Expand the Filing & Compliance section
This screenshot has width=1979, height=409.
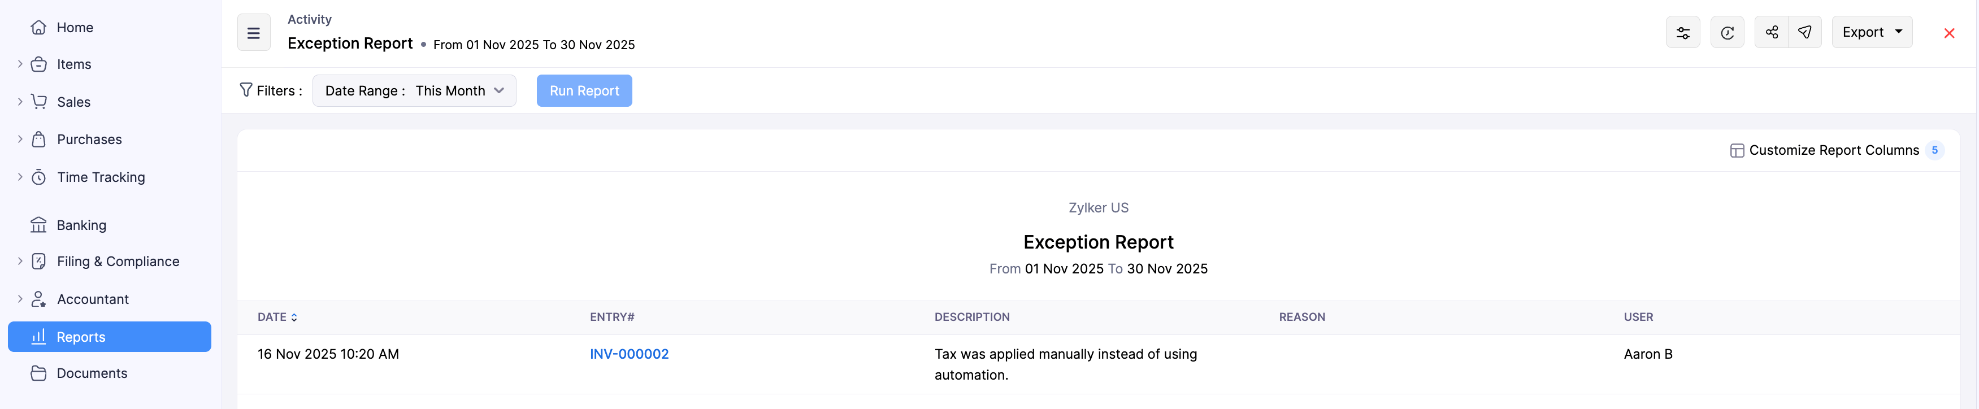[118, 261]
